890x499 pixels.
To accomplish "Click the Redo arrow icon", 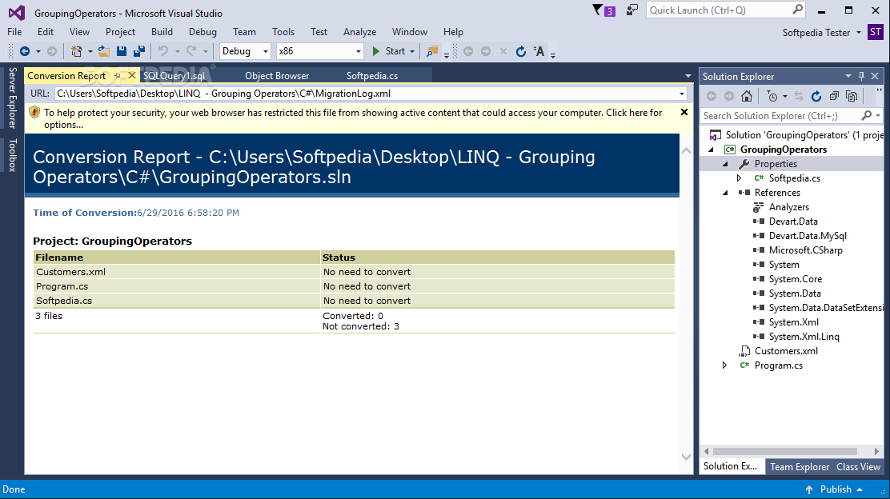I will (x=191, y=51).
